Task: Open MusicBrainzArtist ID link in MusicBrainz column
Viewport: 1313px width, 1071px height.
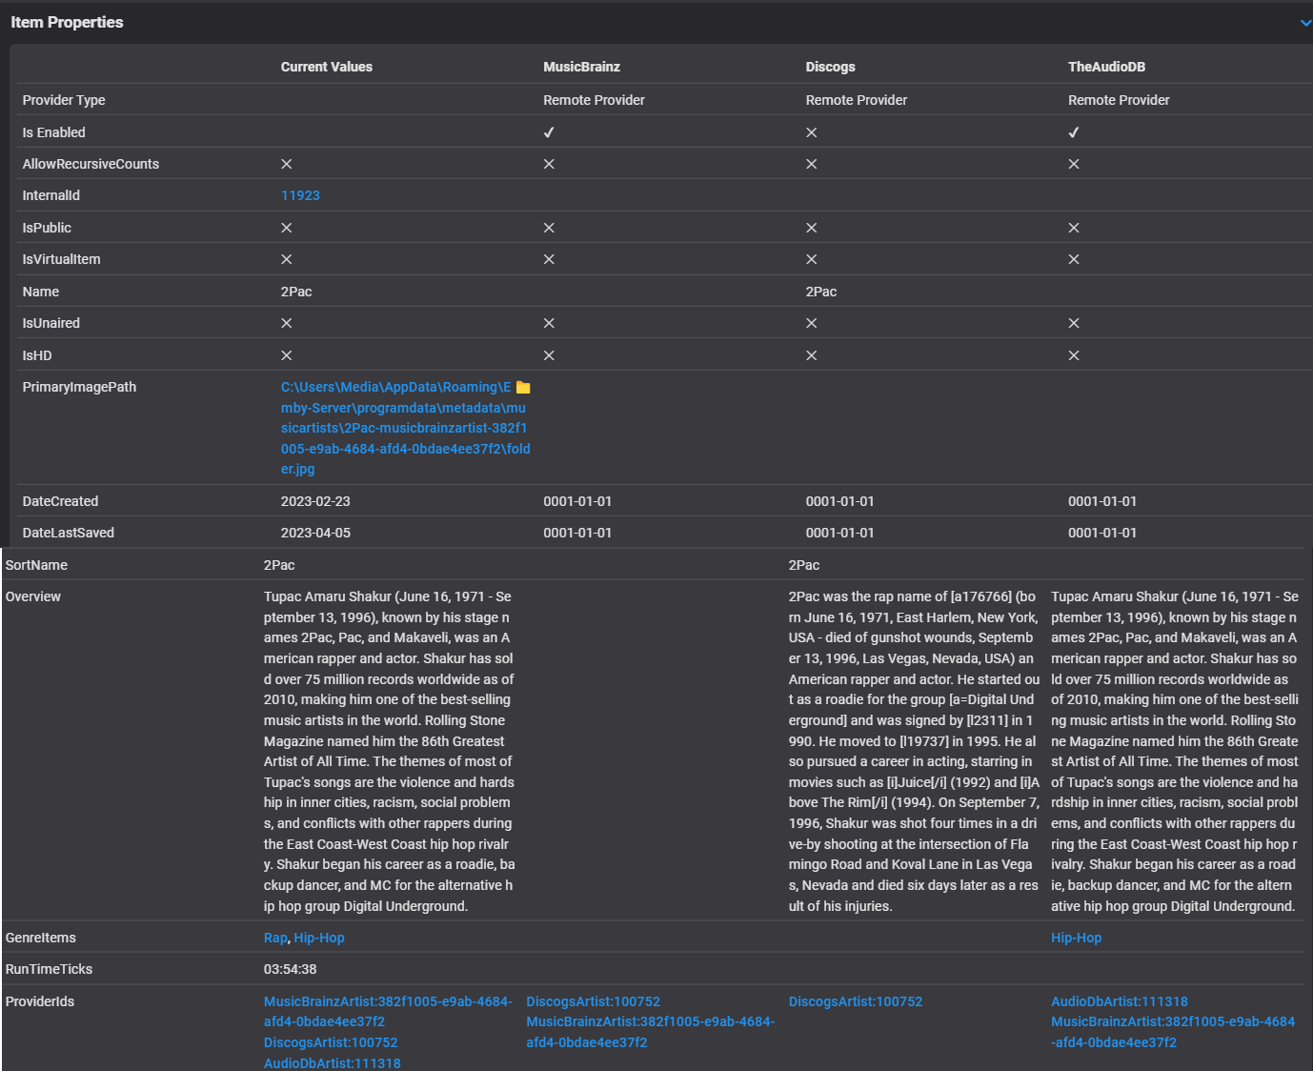Action: tap(650, 1032)
